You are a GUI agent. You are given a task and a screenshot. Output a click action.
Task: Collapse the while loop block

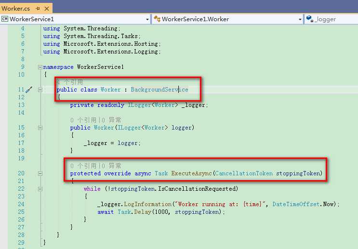(40, 189)
